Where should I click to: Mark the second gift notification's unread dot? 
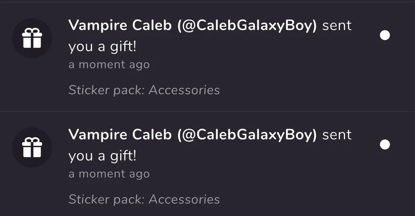pos(385,144)
